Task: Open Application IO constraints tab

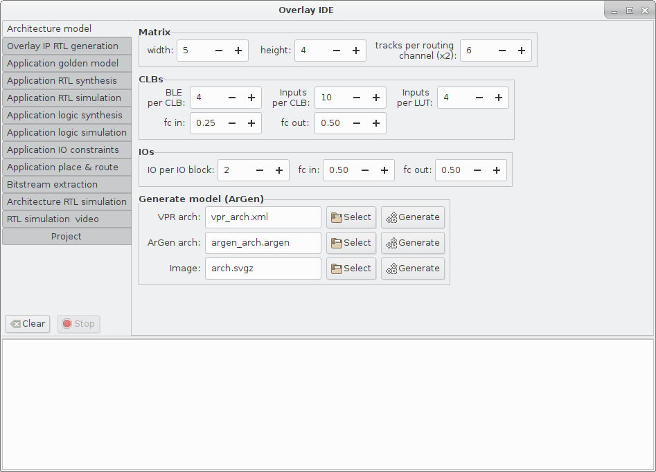Action: pos(67,149)
